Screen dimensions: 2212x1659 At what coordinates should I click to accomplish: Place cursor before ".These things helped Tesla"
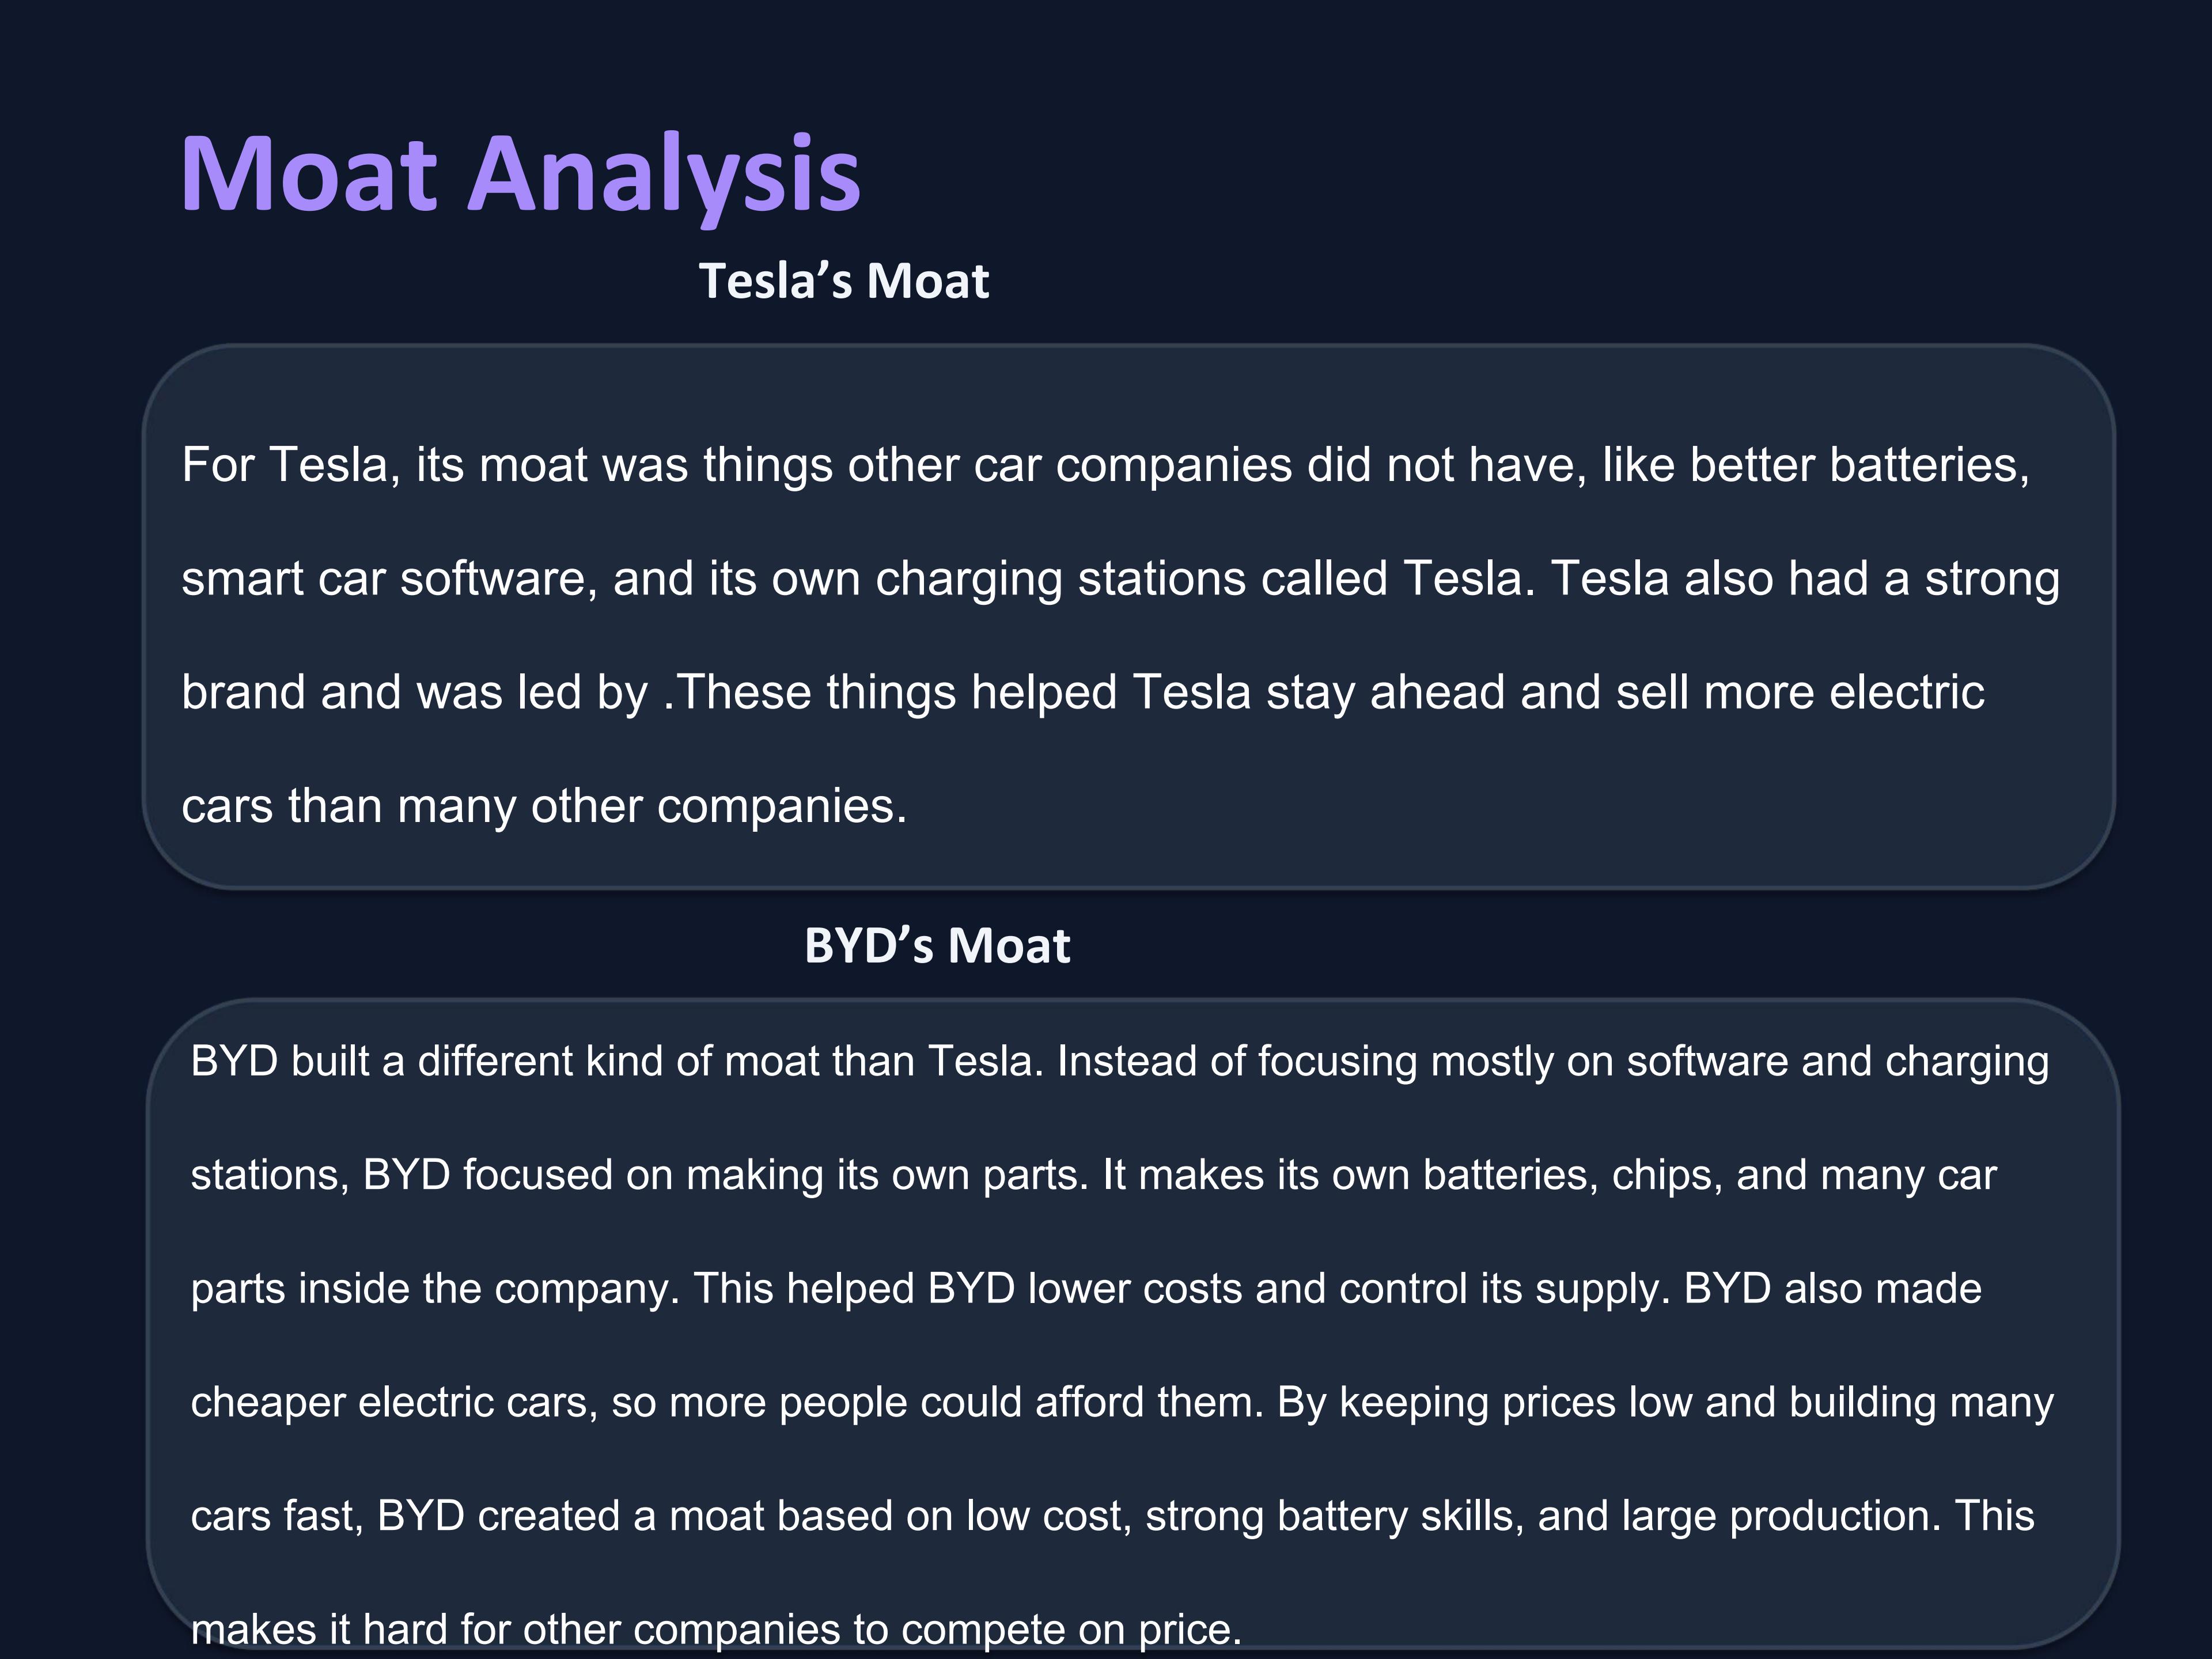tap(665, 693)
